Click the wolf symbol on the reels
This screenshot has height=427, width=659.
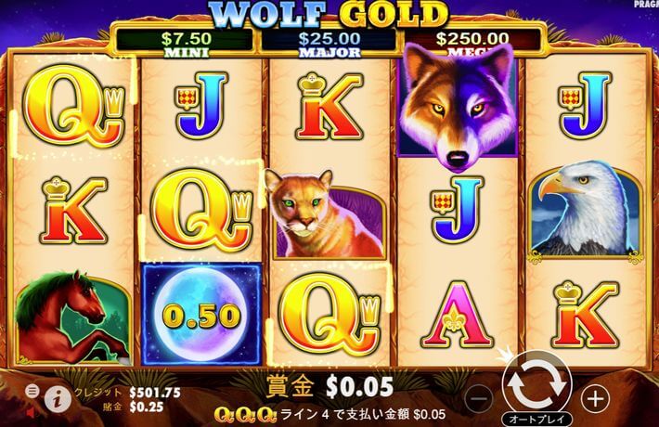(x=457, y=107)
